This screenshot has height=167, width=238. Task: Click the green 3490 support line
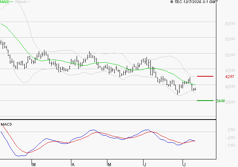[x=205, y=101]
